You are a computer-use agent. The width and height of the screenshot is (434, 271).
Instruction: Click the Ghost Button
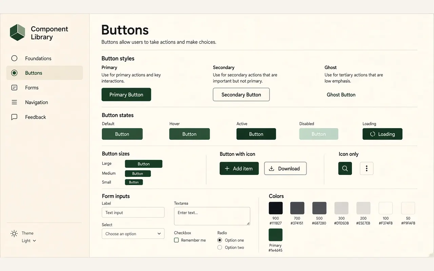(x=341, y=95)
